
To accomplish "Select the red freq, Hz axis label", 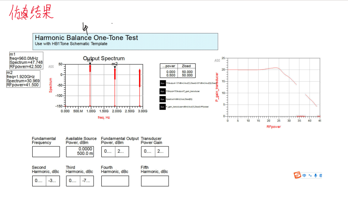I will click(104, 117).
